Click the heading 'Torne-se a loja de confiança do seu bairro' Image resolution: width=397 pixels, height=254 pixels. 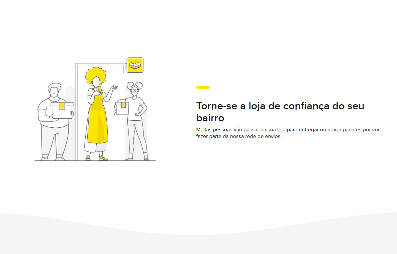click(x=280, y=112)
